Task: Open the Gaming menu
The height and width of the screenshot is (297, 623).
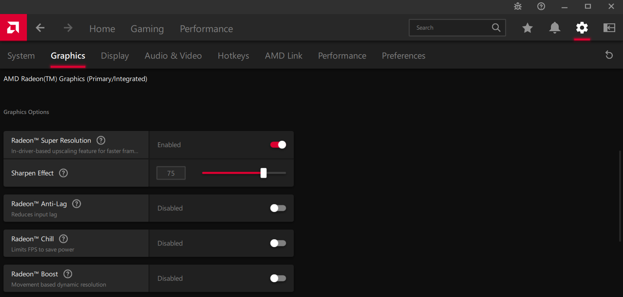Action: (147, 29)
